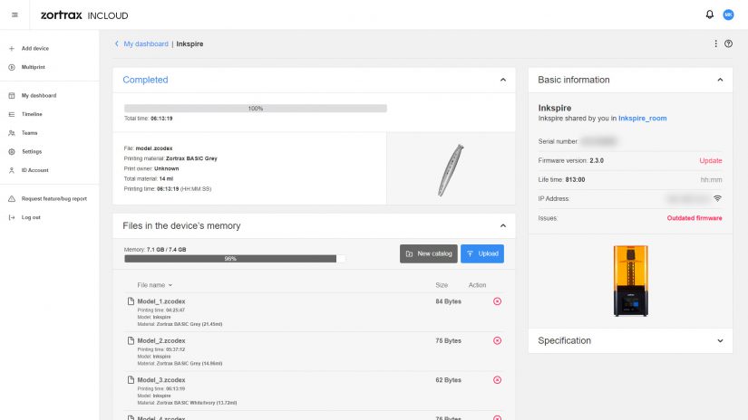
Task: Open ID Account page
Action: pos(34,170)
